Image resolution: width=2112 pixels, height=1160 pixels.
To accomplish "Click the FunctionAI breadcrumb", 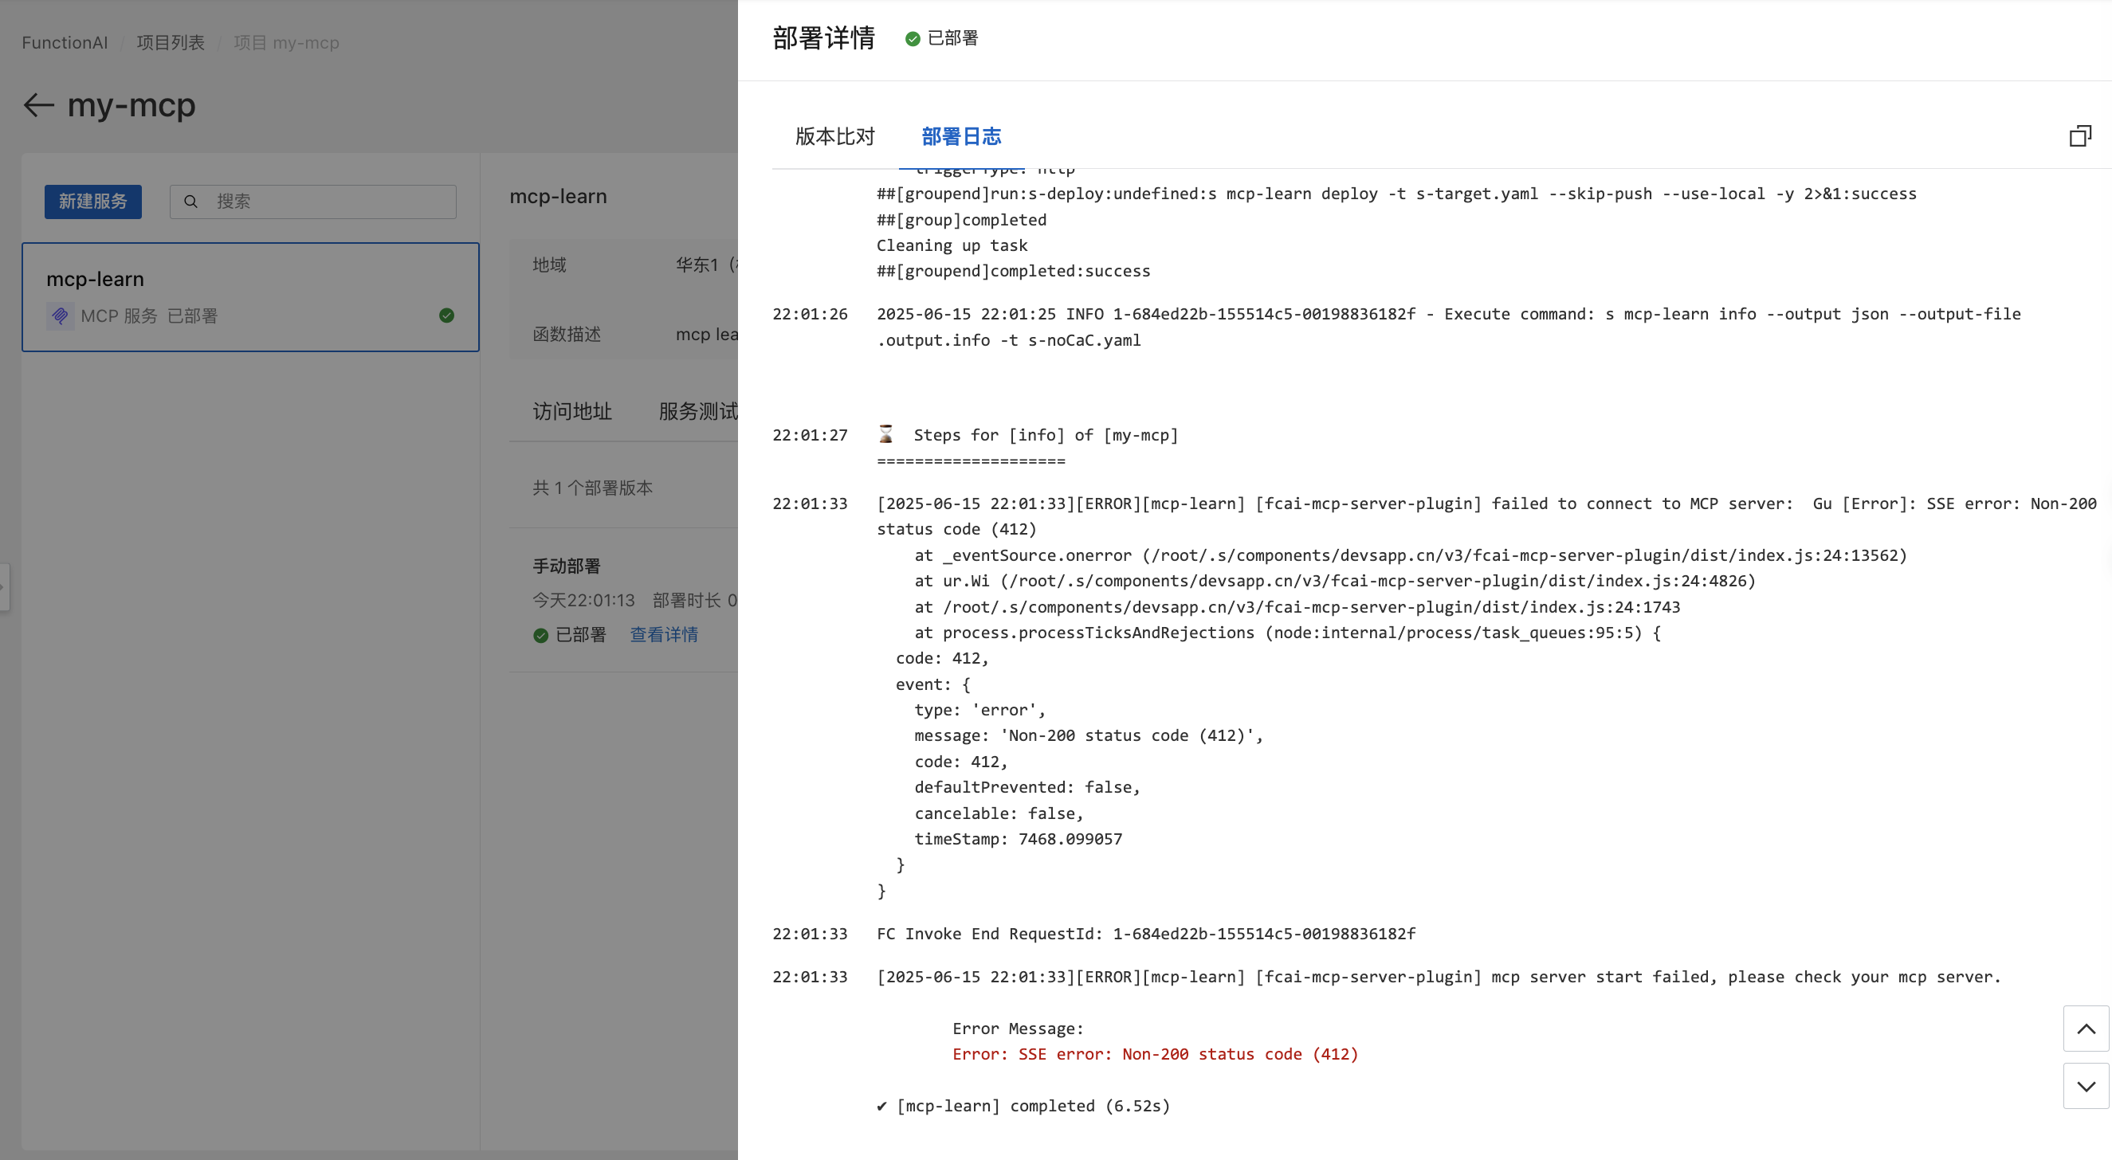I will tap(64, 43).
